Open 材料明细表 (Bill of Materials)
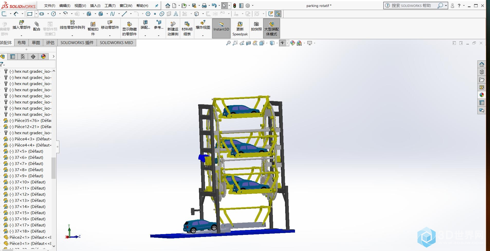 (x=187, y=29)
